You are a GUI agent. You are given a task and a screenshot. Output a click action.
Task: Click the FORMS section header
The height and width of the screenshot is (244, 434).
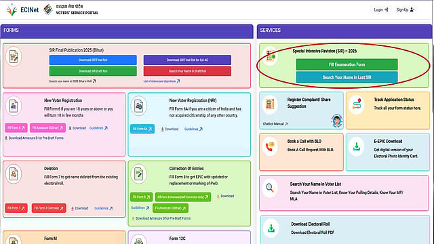[x=127, y=31]
